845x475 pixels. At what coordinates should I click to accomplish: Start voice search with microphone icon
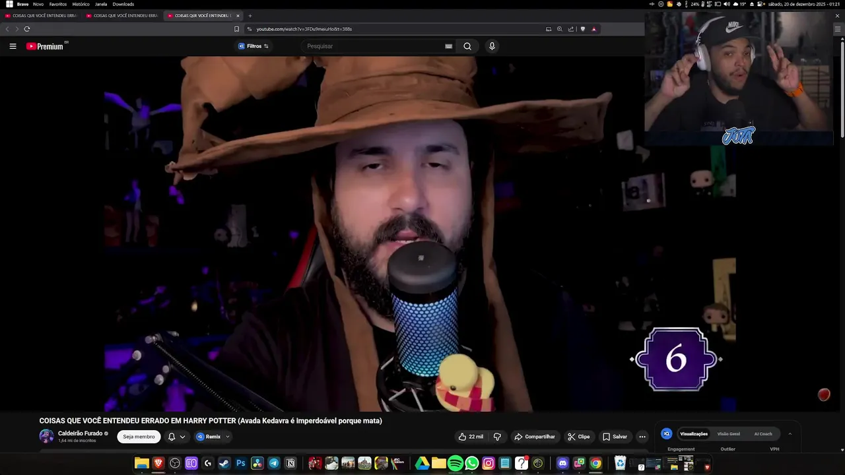[x=492, y=46]
